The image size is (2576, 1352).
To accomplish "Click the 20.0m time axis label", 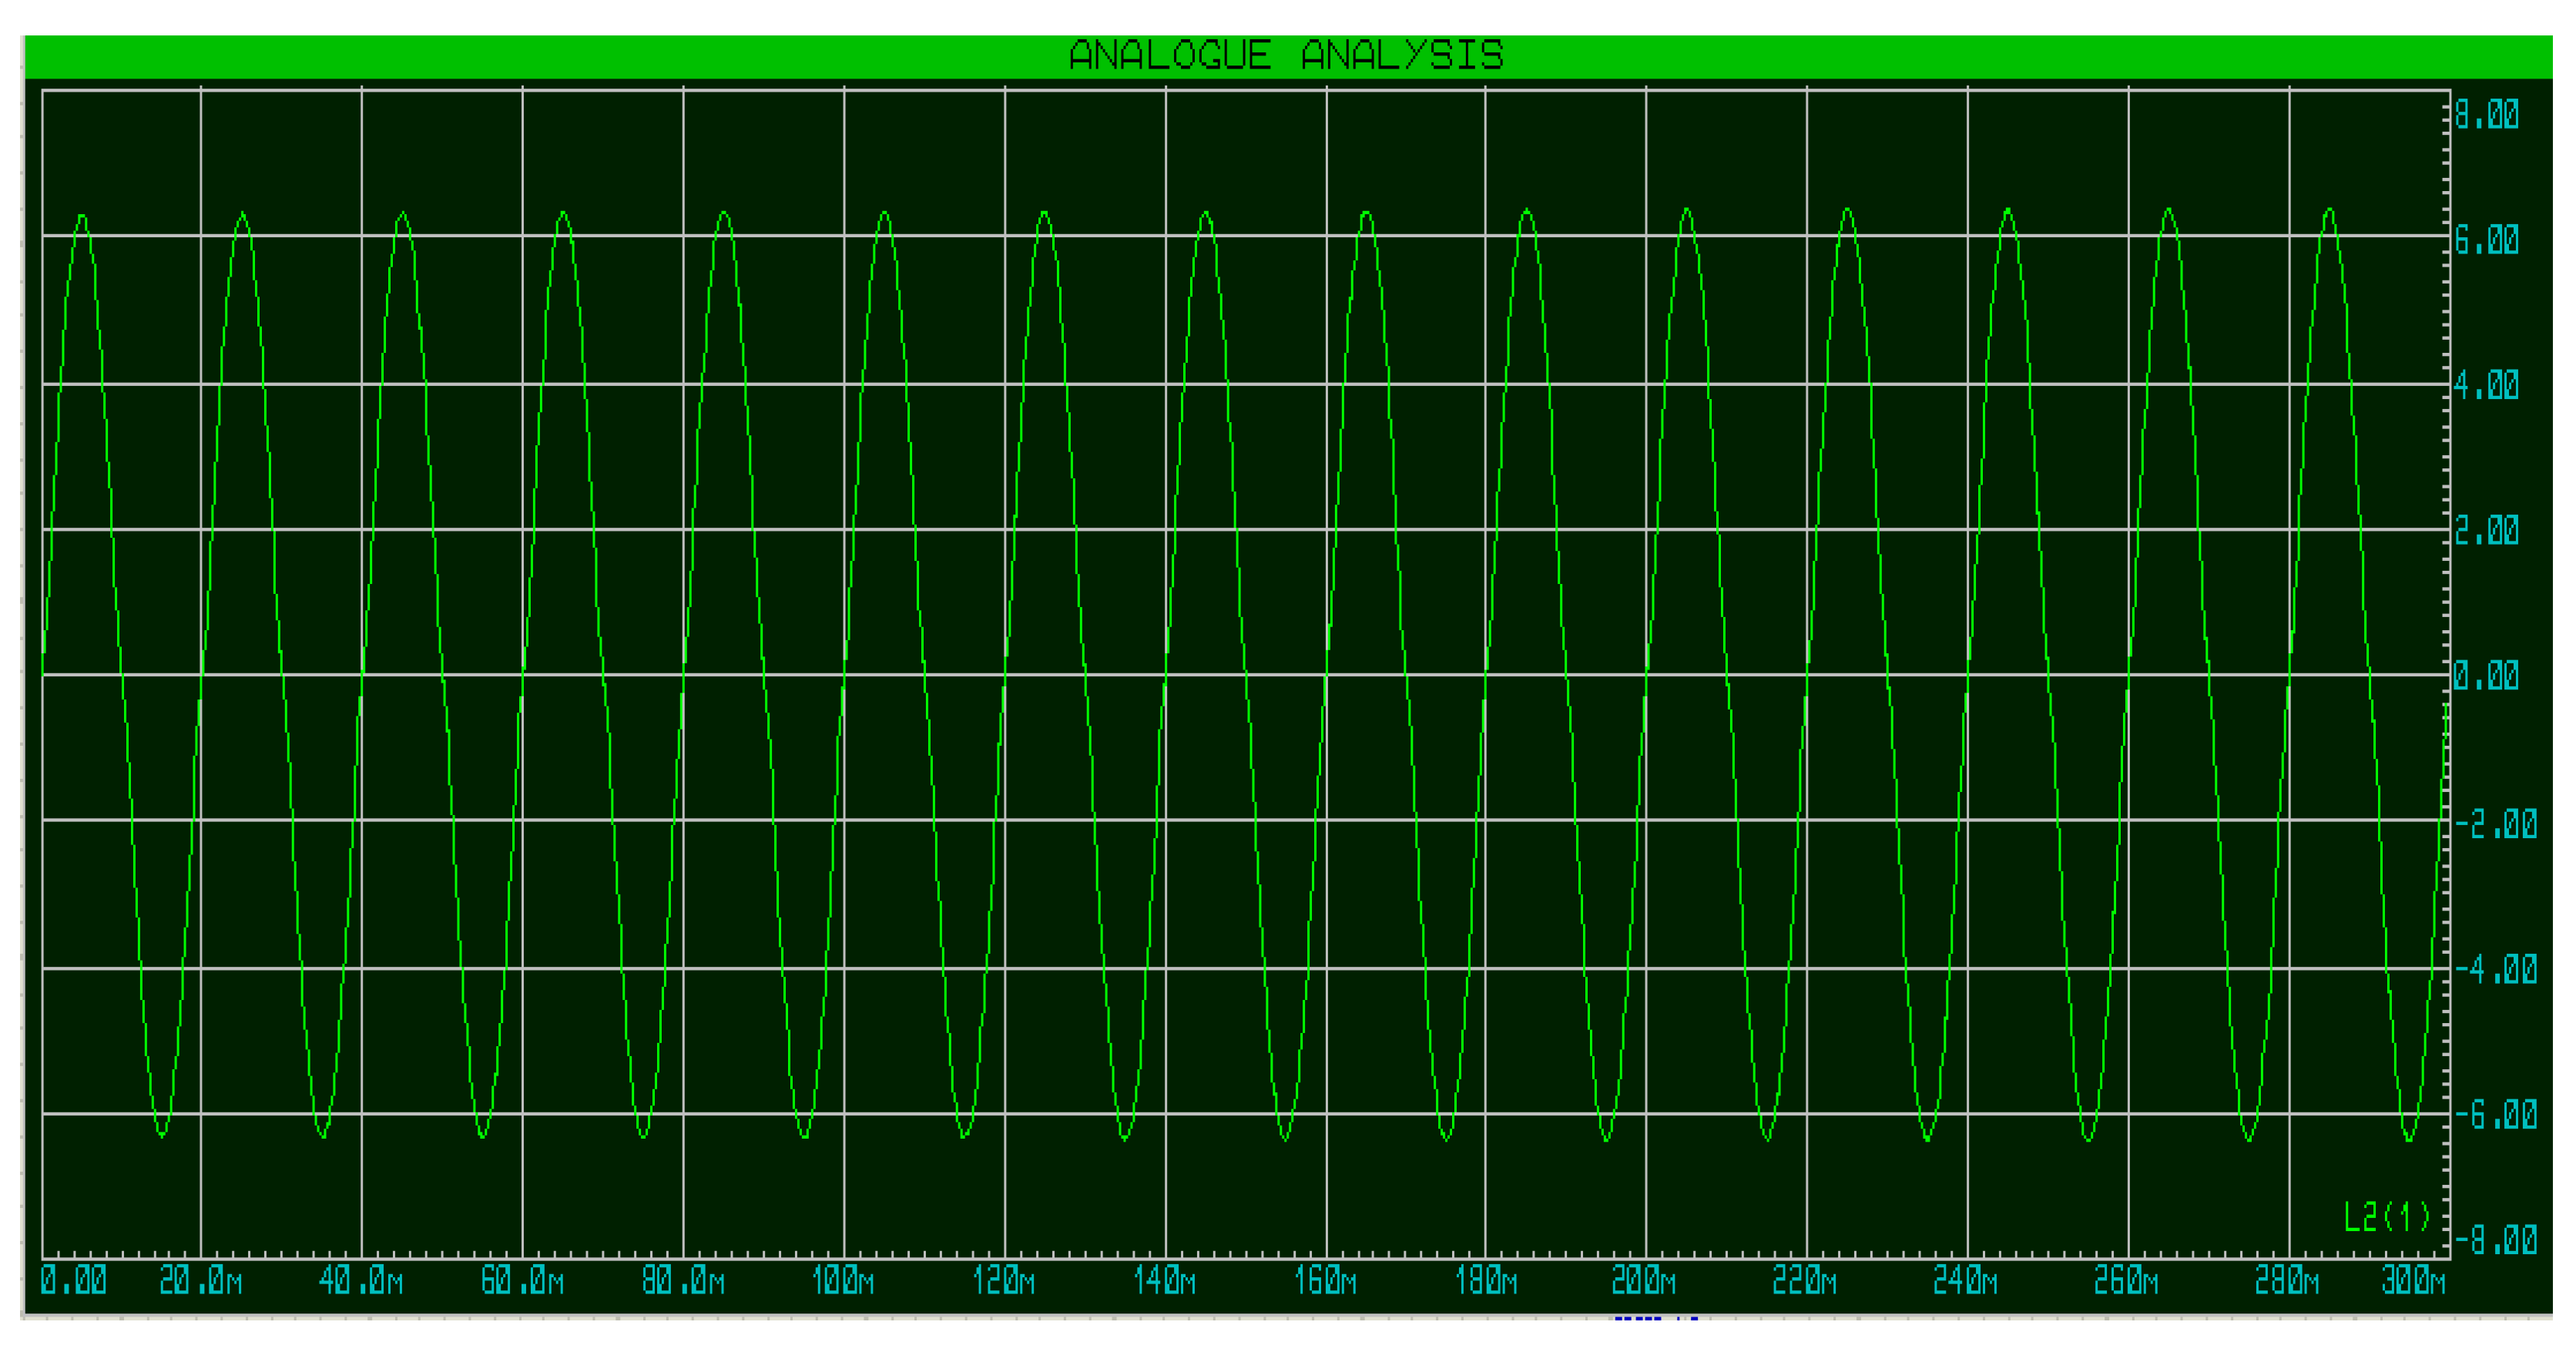I will click(x=200, y=1281).
